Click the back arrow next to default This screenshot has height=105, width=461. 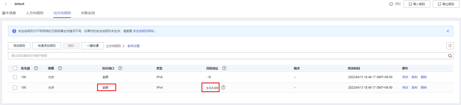(6, 4)
